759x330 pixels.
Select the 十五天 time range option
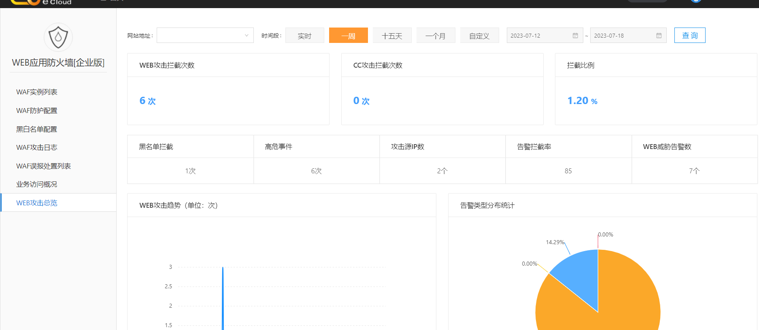(392, 36)
